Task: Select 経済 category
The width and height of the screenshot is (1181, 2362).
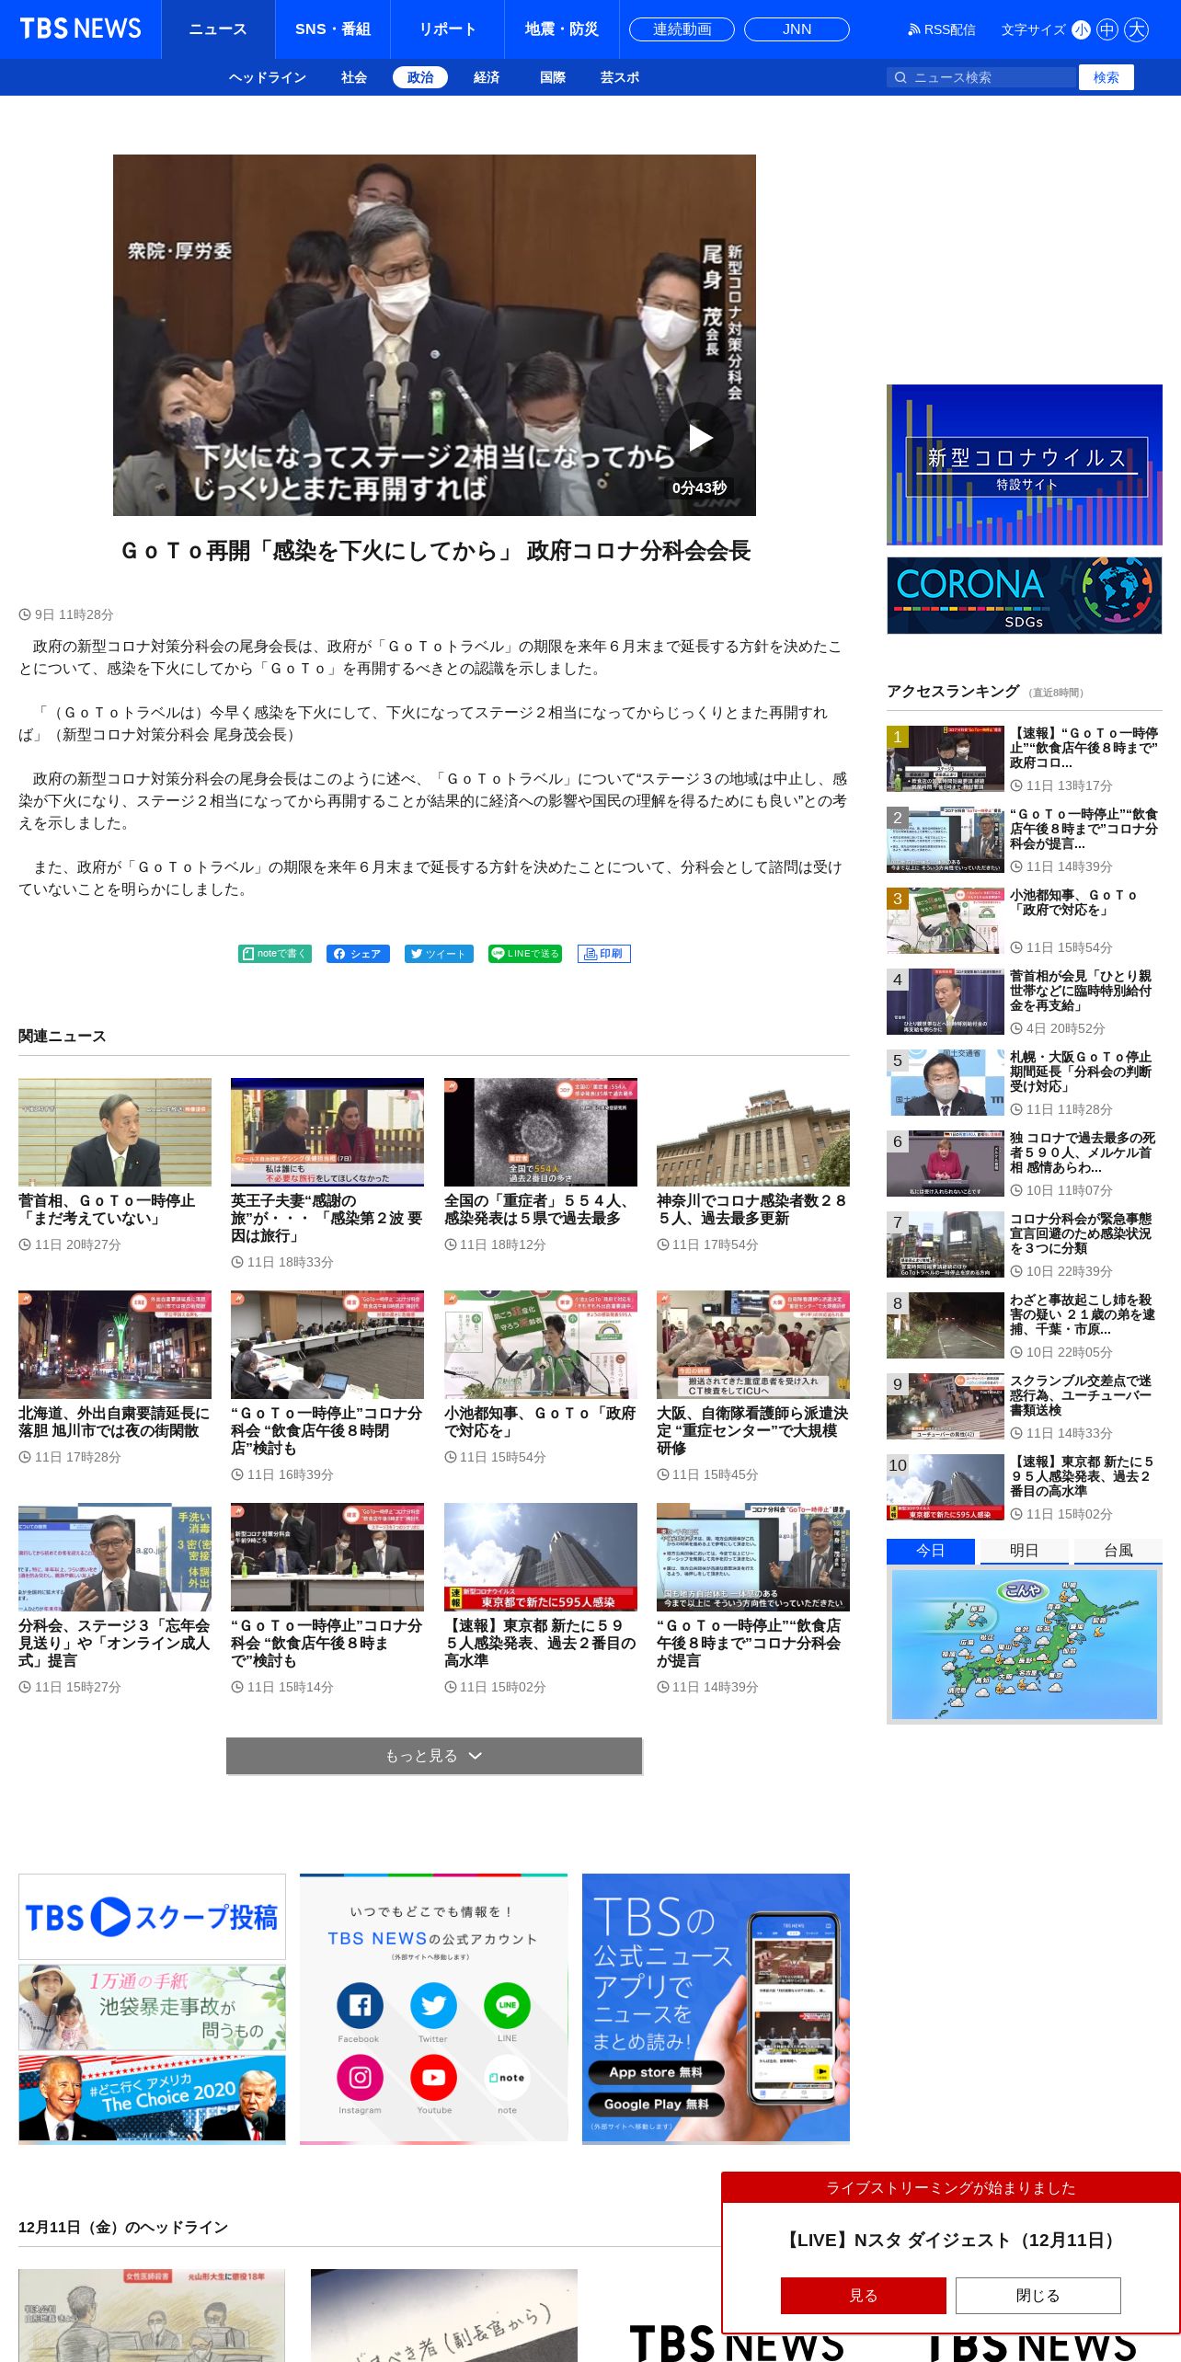Action: tap(487, 77)
